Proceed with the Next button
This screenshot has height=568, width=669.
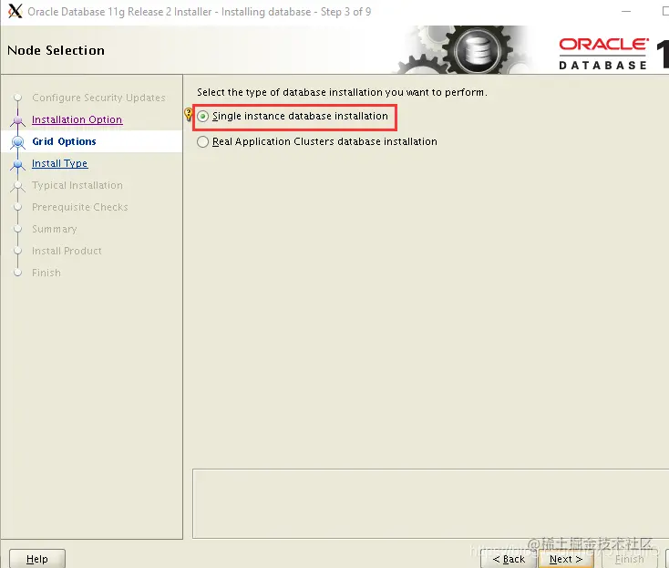coord(566,559)
